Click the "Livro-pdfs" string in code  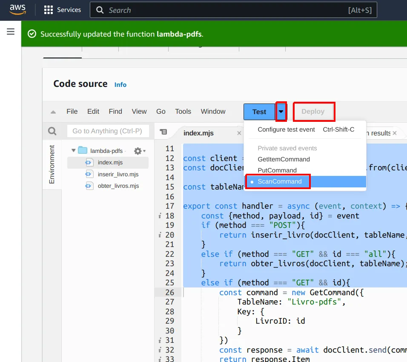pos(314,302)
